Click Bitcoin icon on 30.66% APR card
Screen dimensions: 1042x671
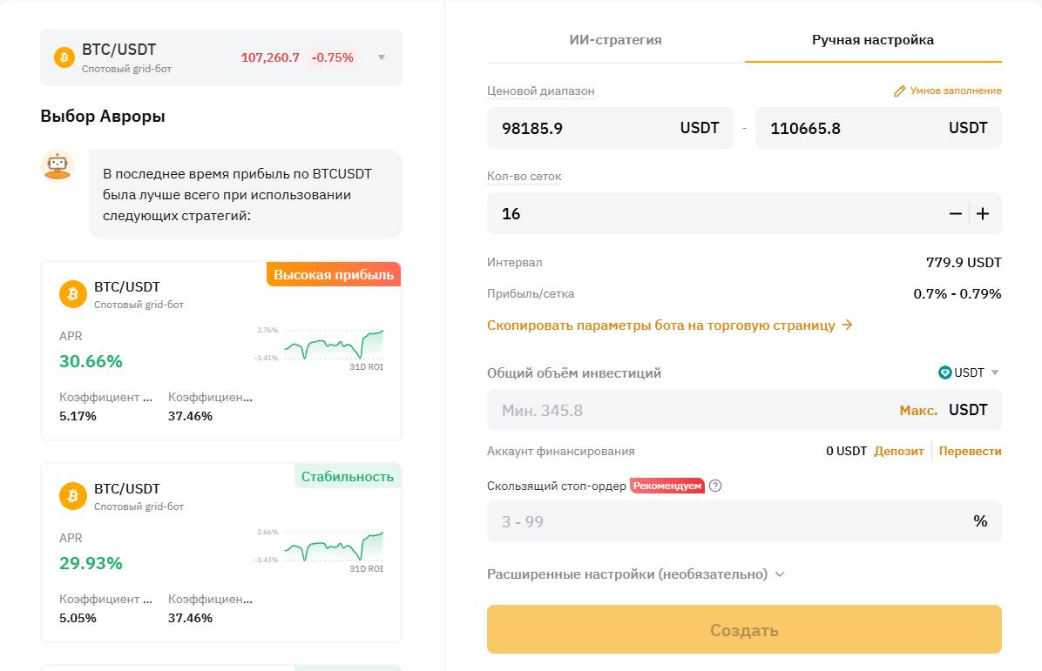pos(73,294)
